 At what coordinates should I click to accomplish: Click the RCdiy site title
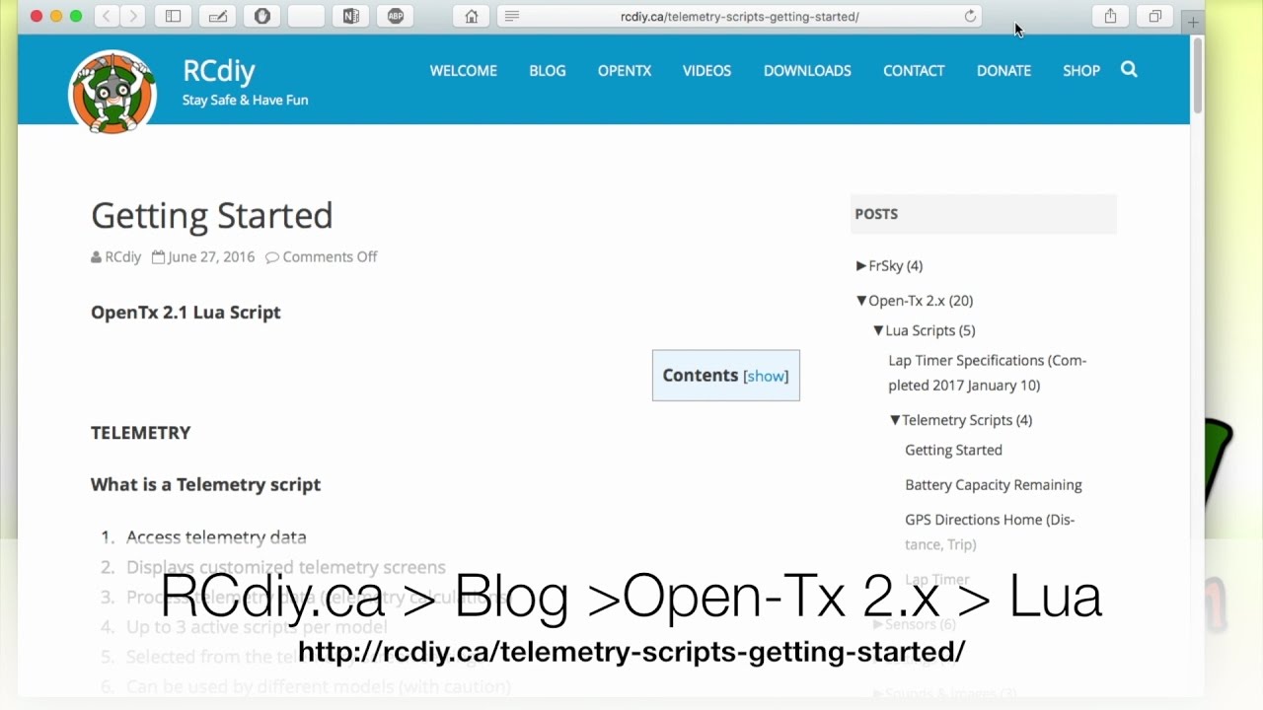tap(218, 70)
